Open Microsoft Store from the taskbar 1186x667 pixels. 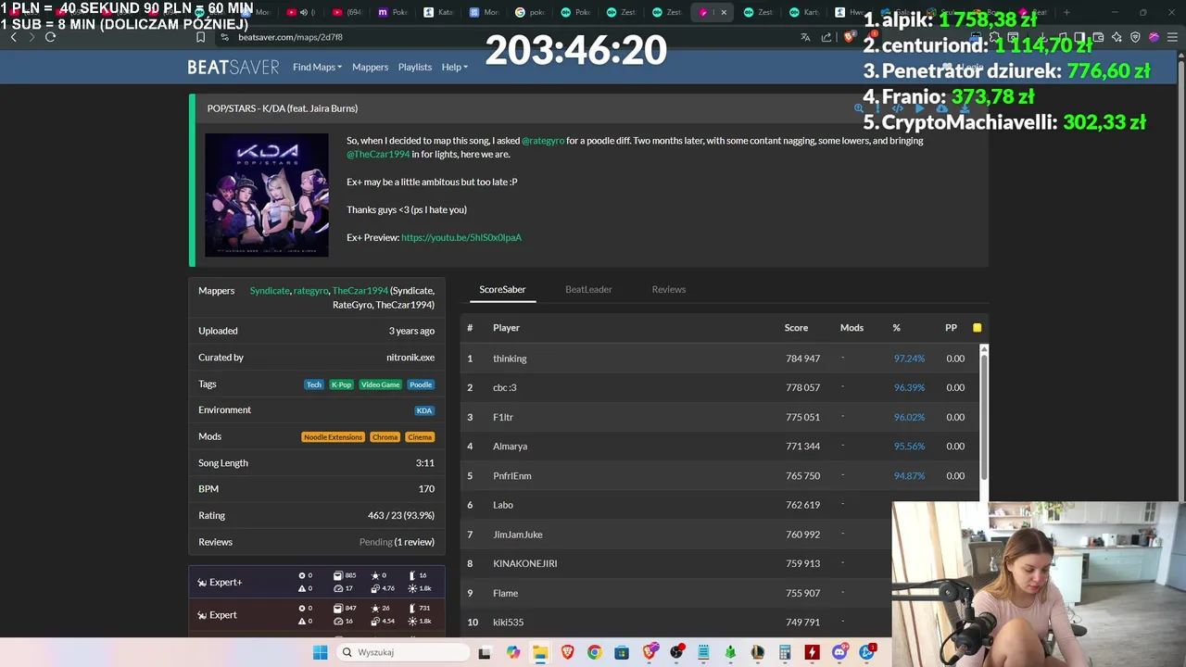tap(622, 652)
